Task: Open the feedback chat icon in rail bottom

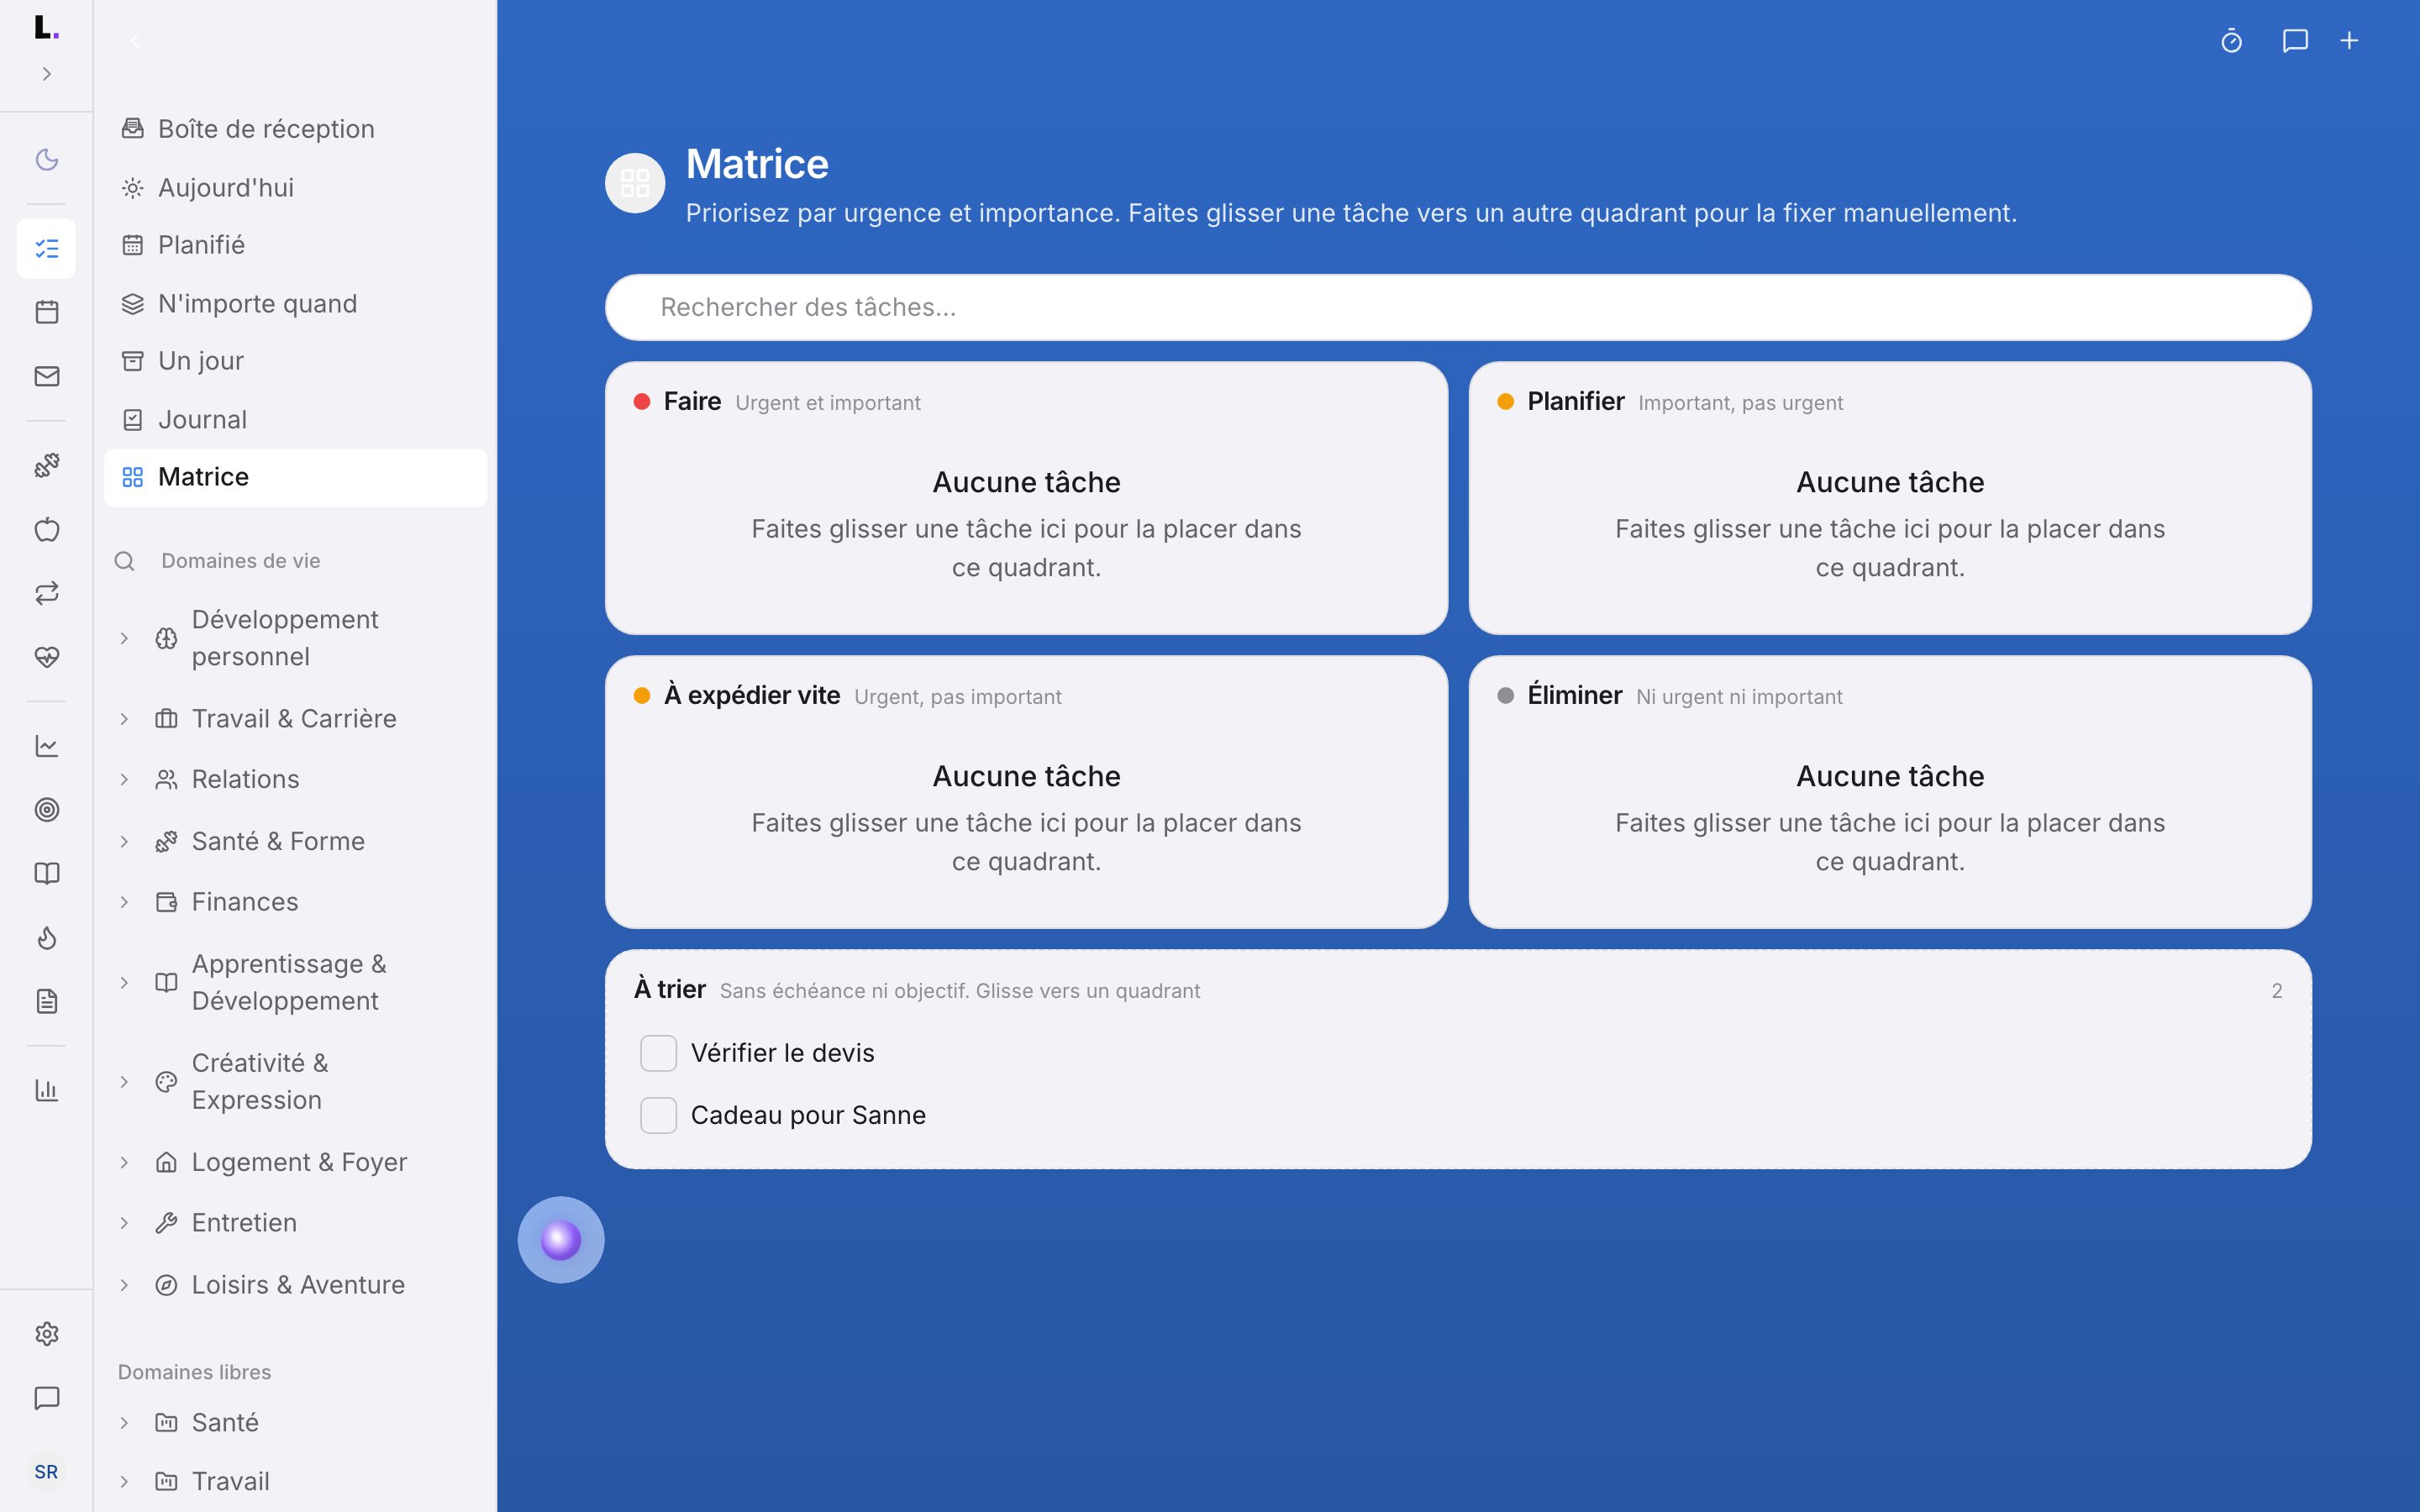Action: click(x=47, y=1398)
